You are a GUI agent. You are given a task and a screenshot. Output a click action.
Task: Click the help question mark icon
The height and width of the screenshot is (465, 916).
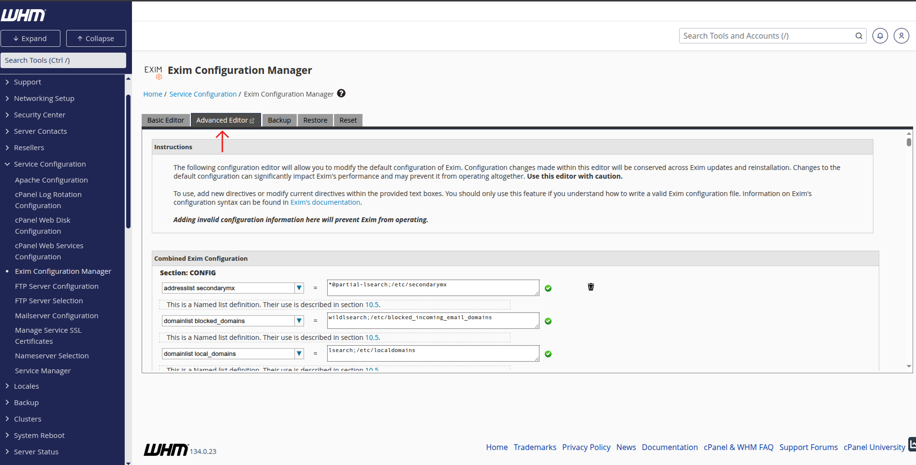(x=341, y=94)
